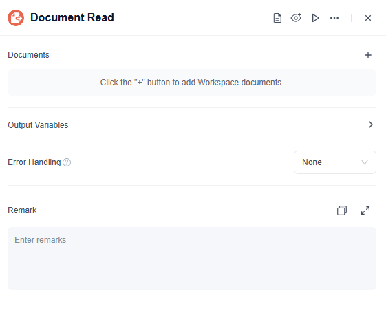This screenshot has height=317, width=386.
Task: Open the Error Handling None dropdown
Action: coord(335,162)
